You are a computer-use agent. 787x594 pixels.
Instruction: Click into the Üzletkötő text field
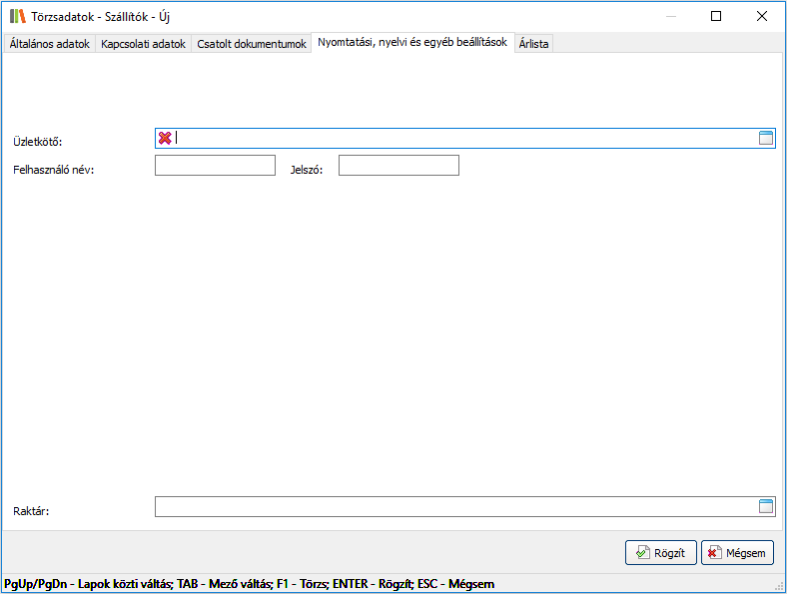459,139
